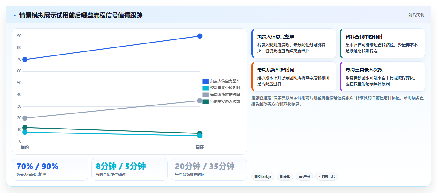Click the 当前 x-axis label
437x193 pixels.
point(25,147)
